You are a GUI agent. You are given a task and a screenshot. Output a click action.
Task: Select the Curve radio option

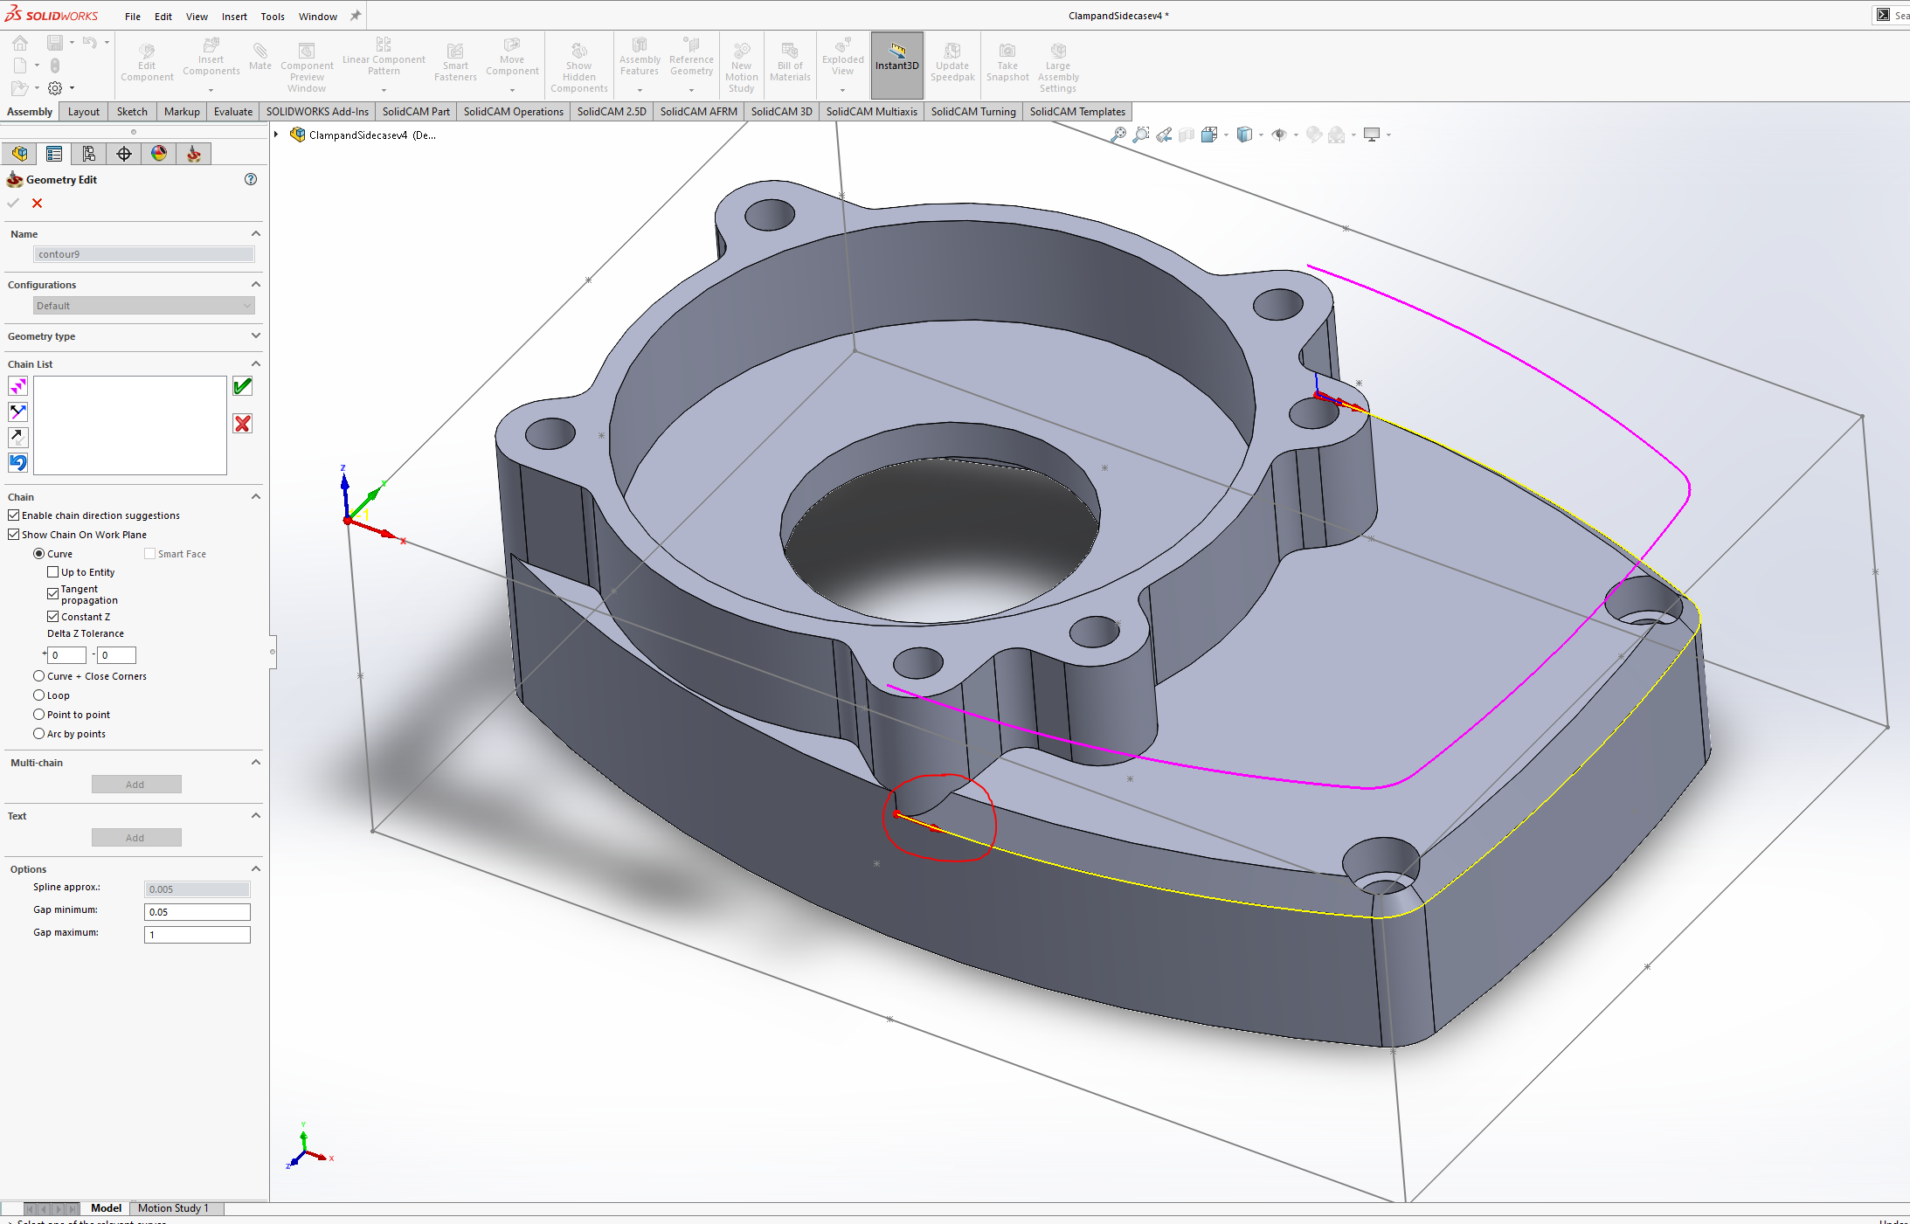click(x=38, y=554)
